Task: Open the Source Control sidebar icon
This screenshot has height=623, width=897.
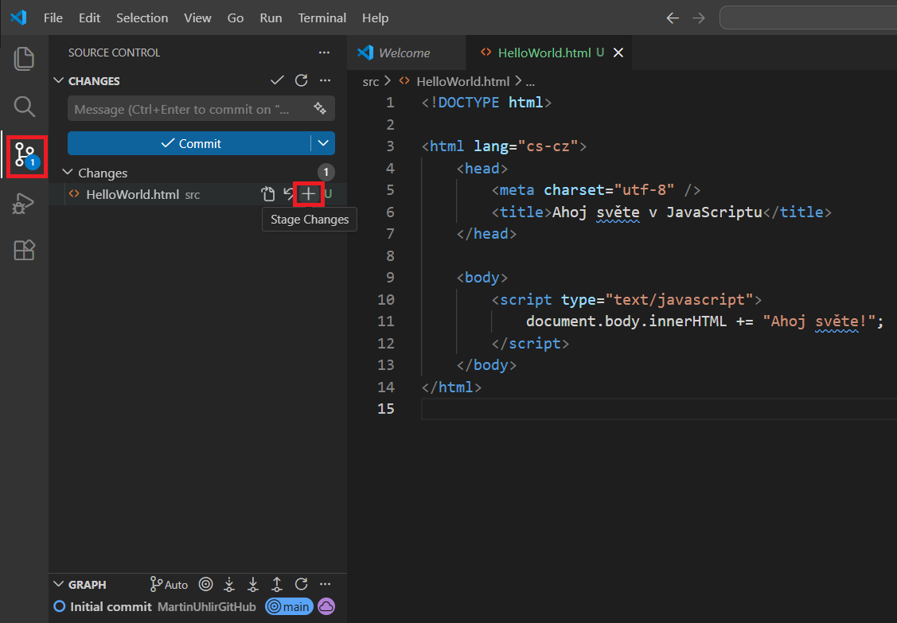Action: click(x=24, y=156)
